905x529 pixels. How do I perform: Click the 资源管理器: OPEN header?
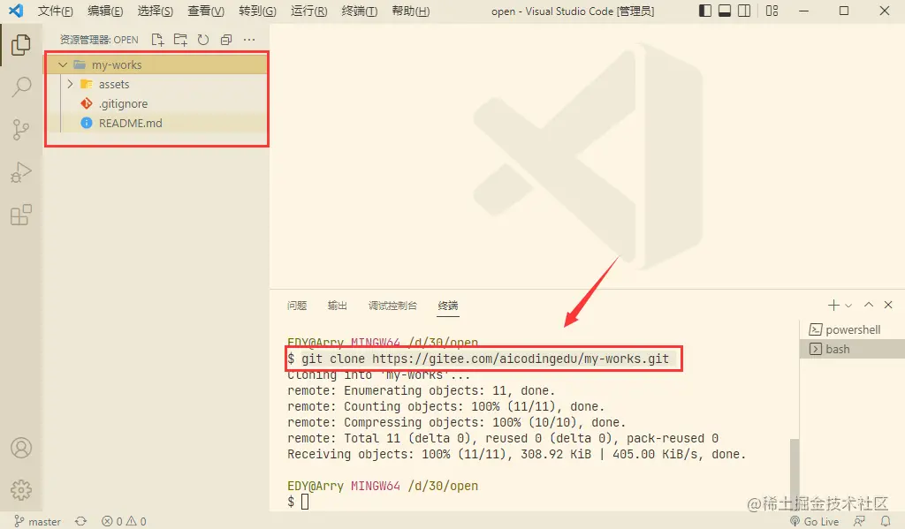(x=99, y=40)
